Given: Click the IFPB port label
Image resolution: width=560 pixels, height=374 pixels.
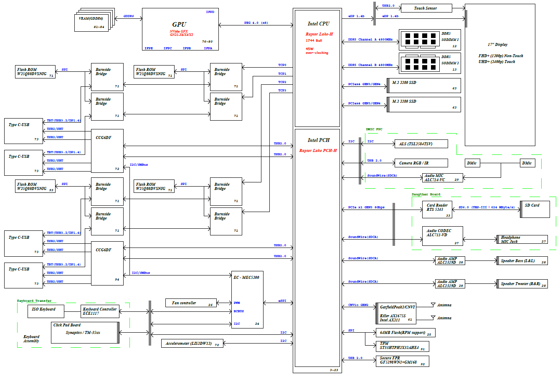Looking at the screenshot, I should [x=187, y=48].
